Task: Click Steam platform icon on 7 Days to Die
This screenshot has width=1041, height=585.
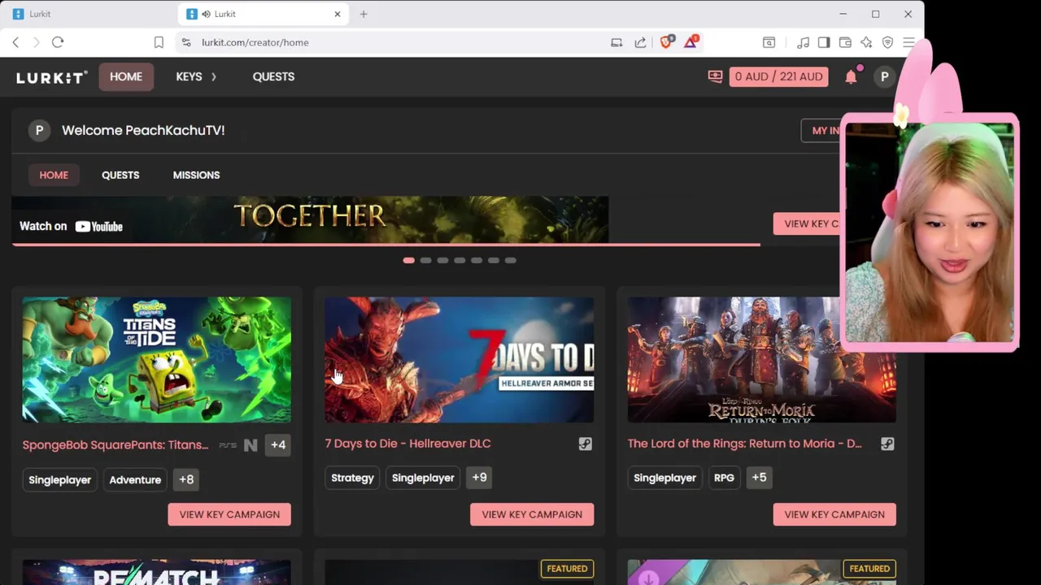Action: point(585,444)
